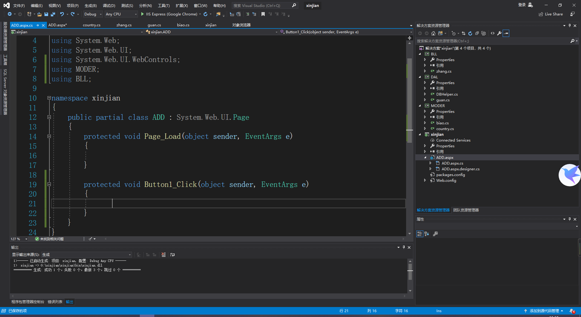This screenshot has height=317, width=581.
Task: Open the 生成(B) menu
Action: click(90, 5)
